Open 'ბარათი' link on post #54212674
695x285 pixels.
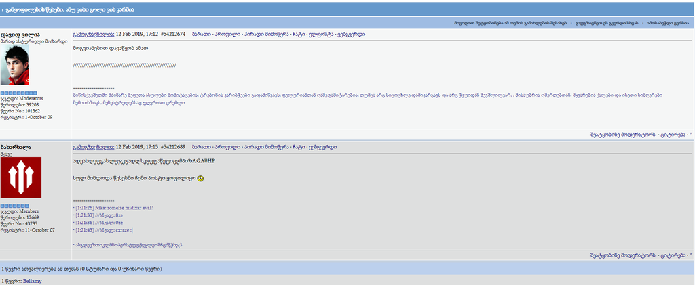202,35
